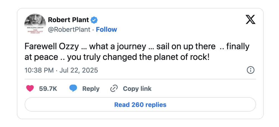The height and width of the screenshot is (127, 279).
Task: Click the Robert Plant display name
Action: [x=68, y=20]
